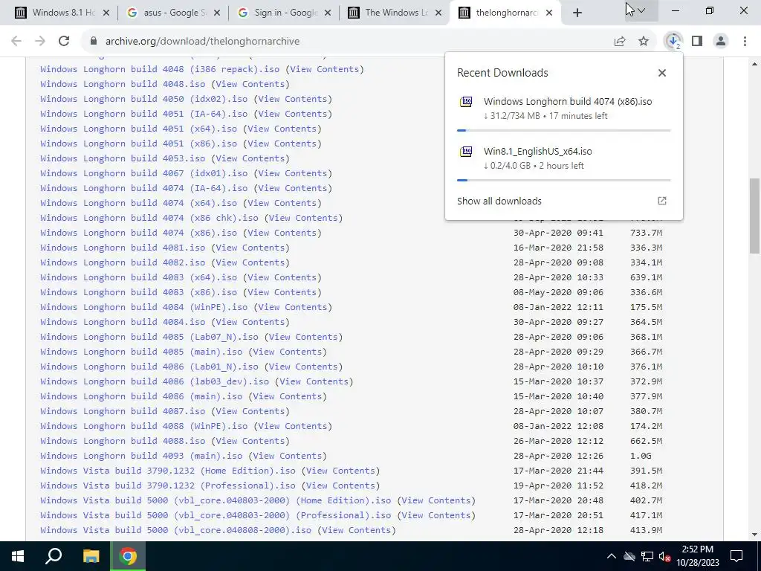This screenshot has width=761, height=571.
Task: Click the address bar URL
Action: pos(202,42)
